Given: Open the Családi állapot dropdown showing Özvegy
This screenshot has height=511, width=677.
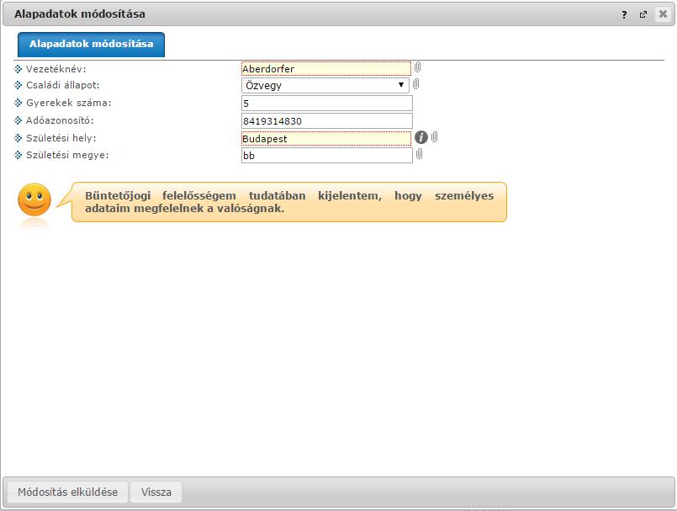Looking at the screenshot, I should click(x=325, y=85).
